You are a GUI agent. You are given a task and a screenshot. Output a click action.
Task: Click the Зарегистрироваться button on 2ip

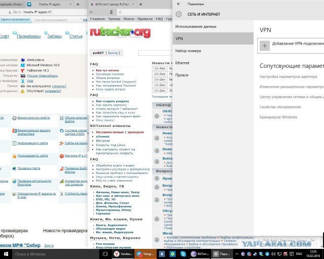pyautogui.click(x=15, y=20)
